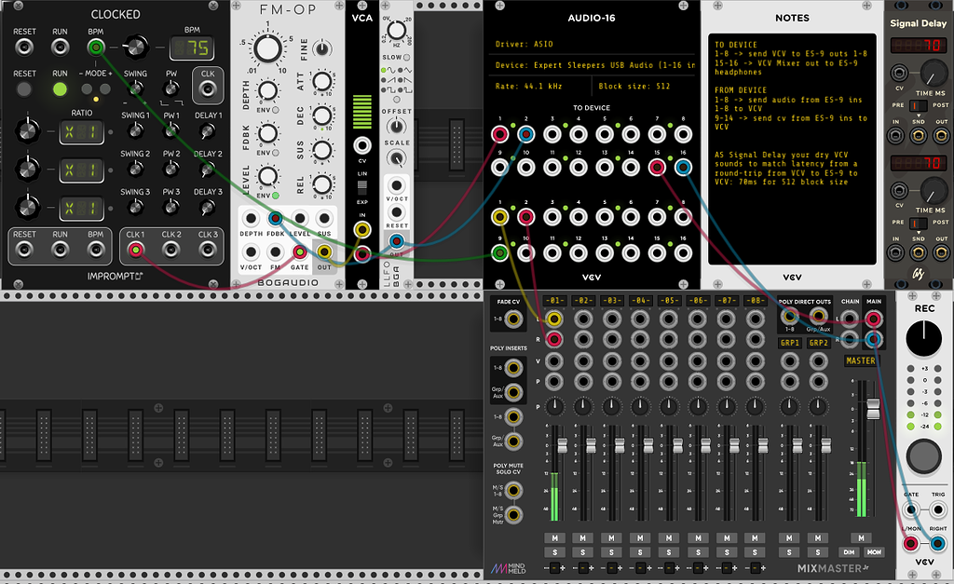Click the TRIG input jack on REC
The height and width of the screenshot is (584, 954).
click(x=937, y=509)
